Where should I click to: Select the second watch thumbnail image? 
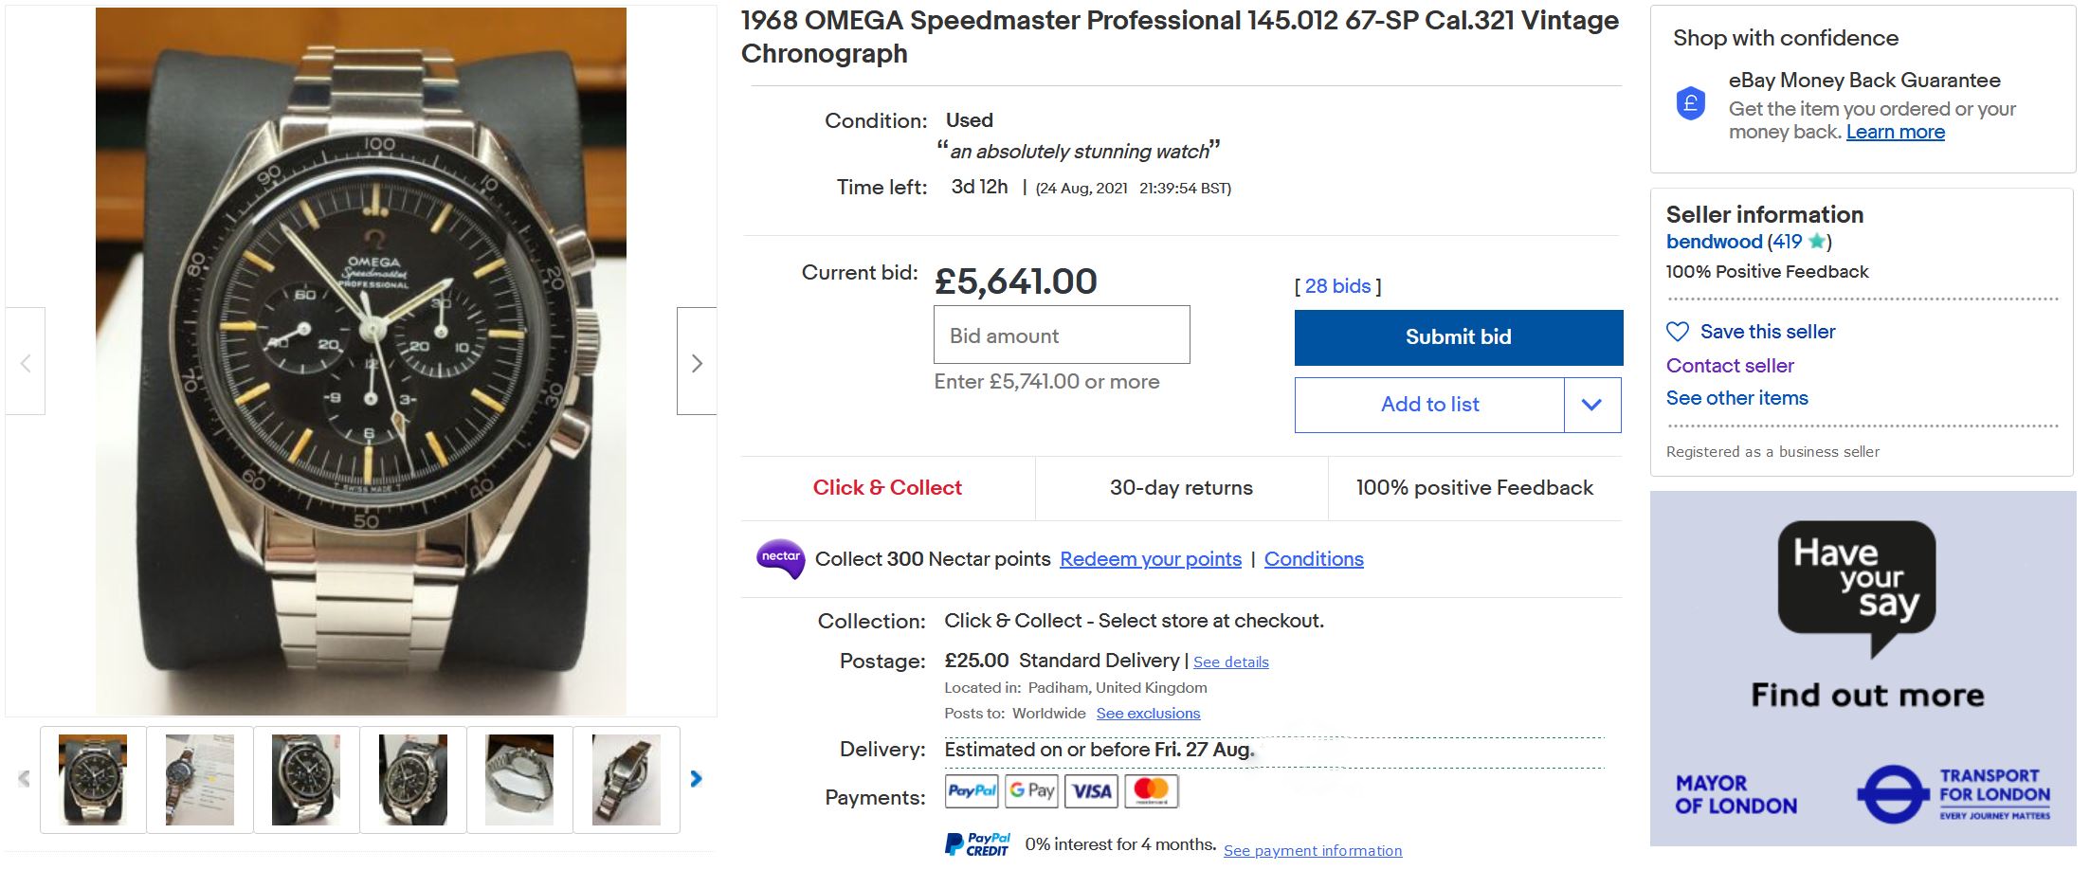click(200, 780)
